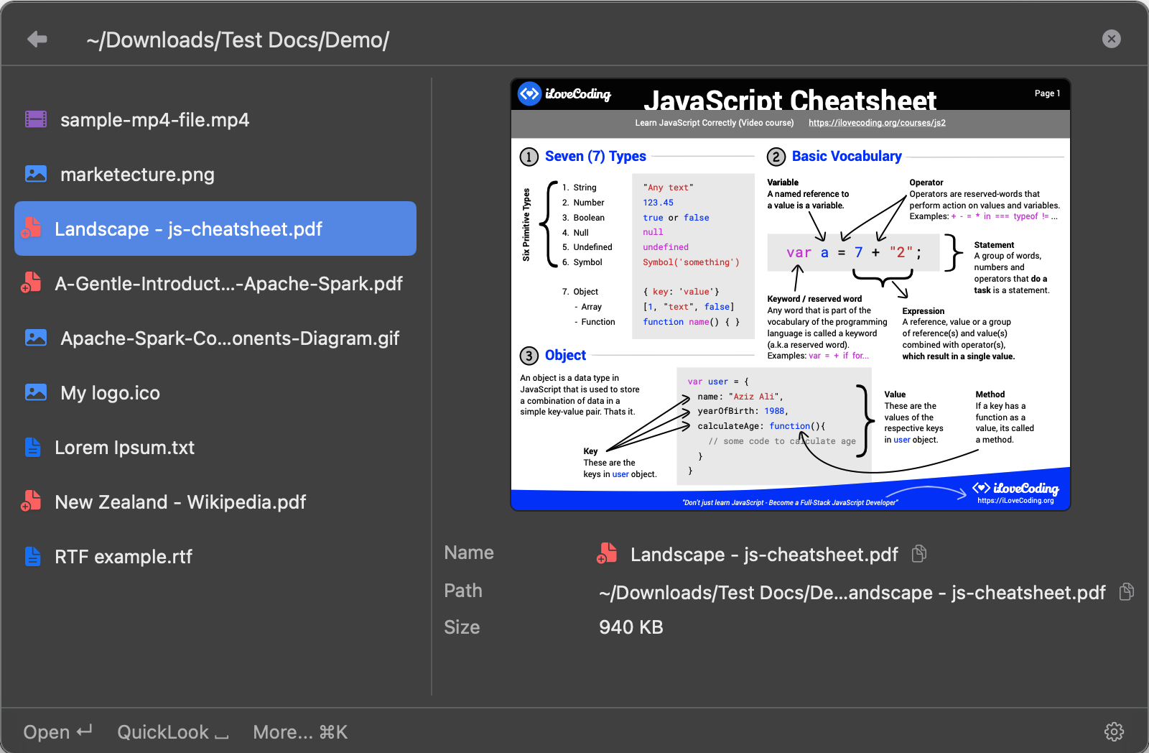Click the Open action button
Screen dimensions: 1149x753
[58, 731]
